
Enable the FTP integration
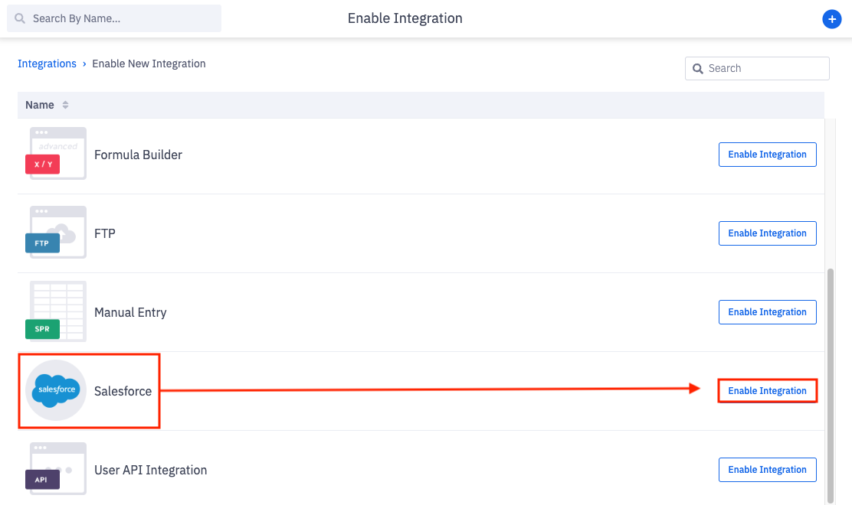(x=767, y=233)
